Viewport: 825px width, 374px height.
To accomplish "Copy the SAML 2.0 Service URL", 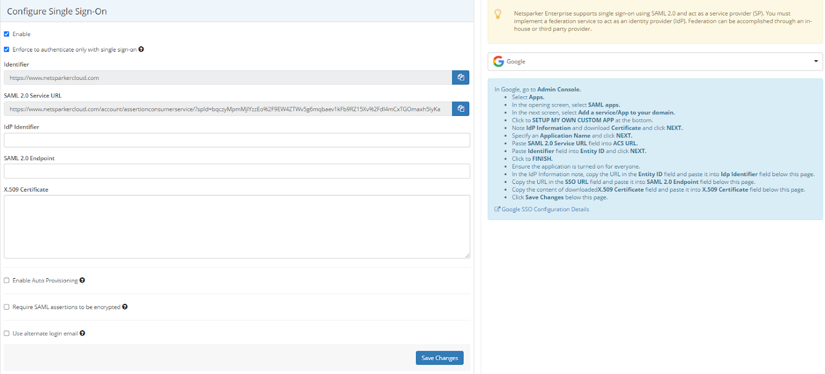I will coord(460,109).
